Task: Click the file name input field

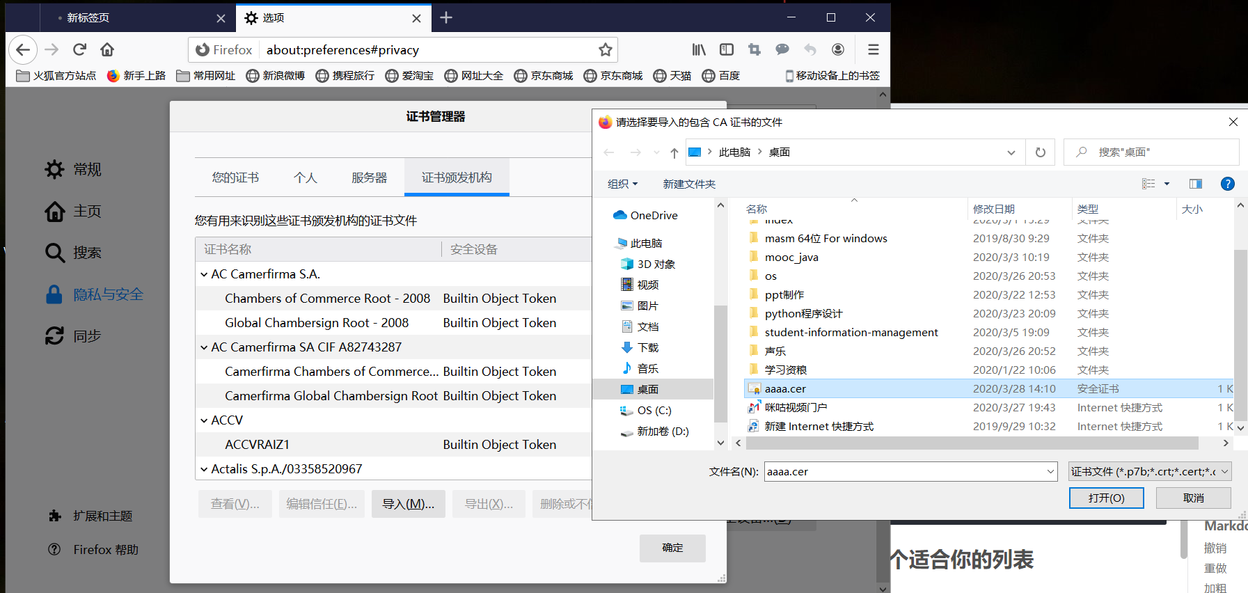Action: coord(911,472)
